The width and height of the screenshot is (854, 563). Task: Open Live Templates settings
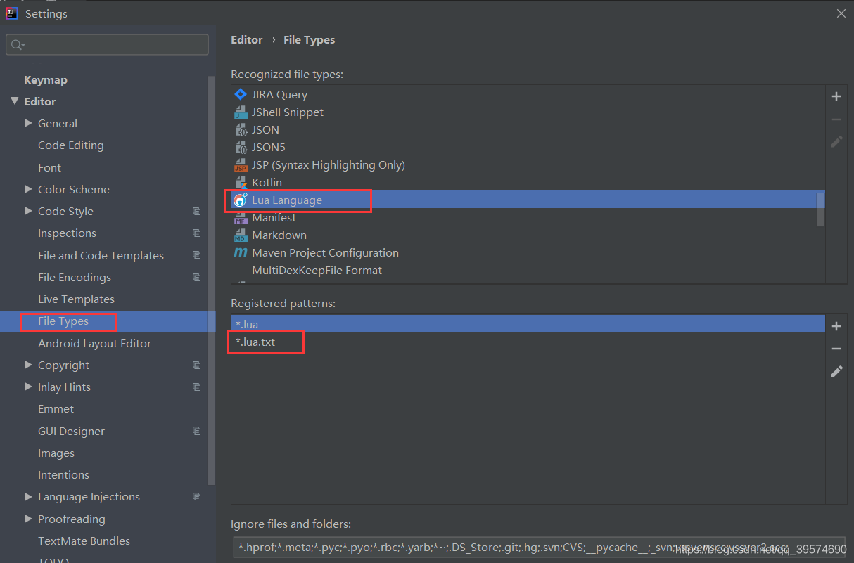pos(76,299)
